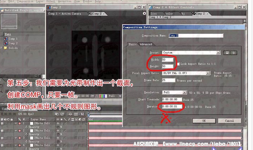Hide layer 1 using its eye icon
This screenshot has height=150, width=253.
point(2,123)
